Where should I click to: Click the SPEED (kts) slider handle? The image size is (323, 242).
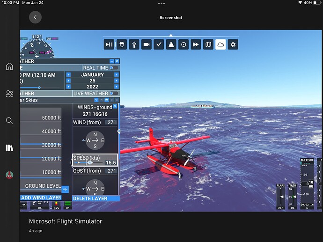tap(90, 163)
